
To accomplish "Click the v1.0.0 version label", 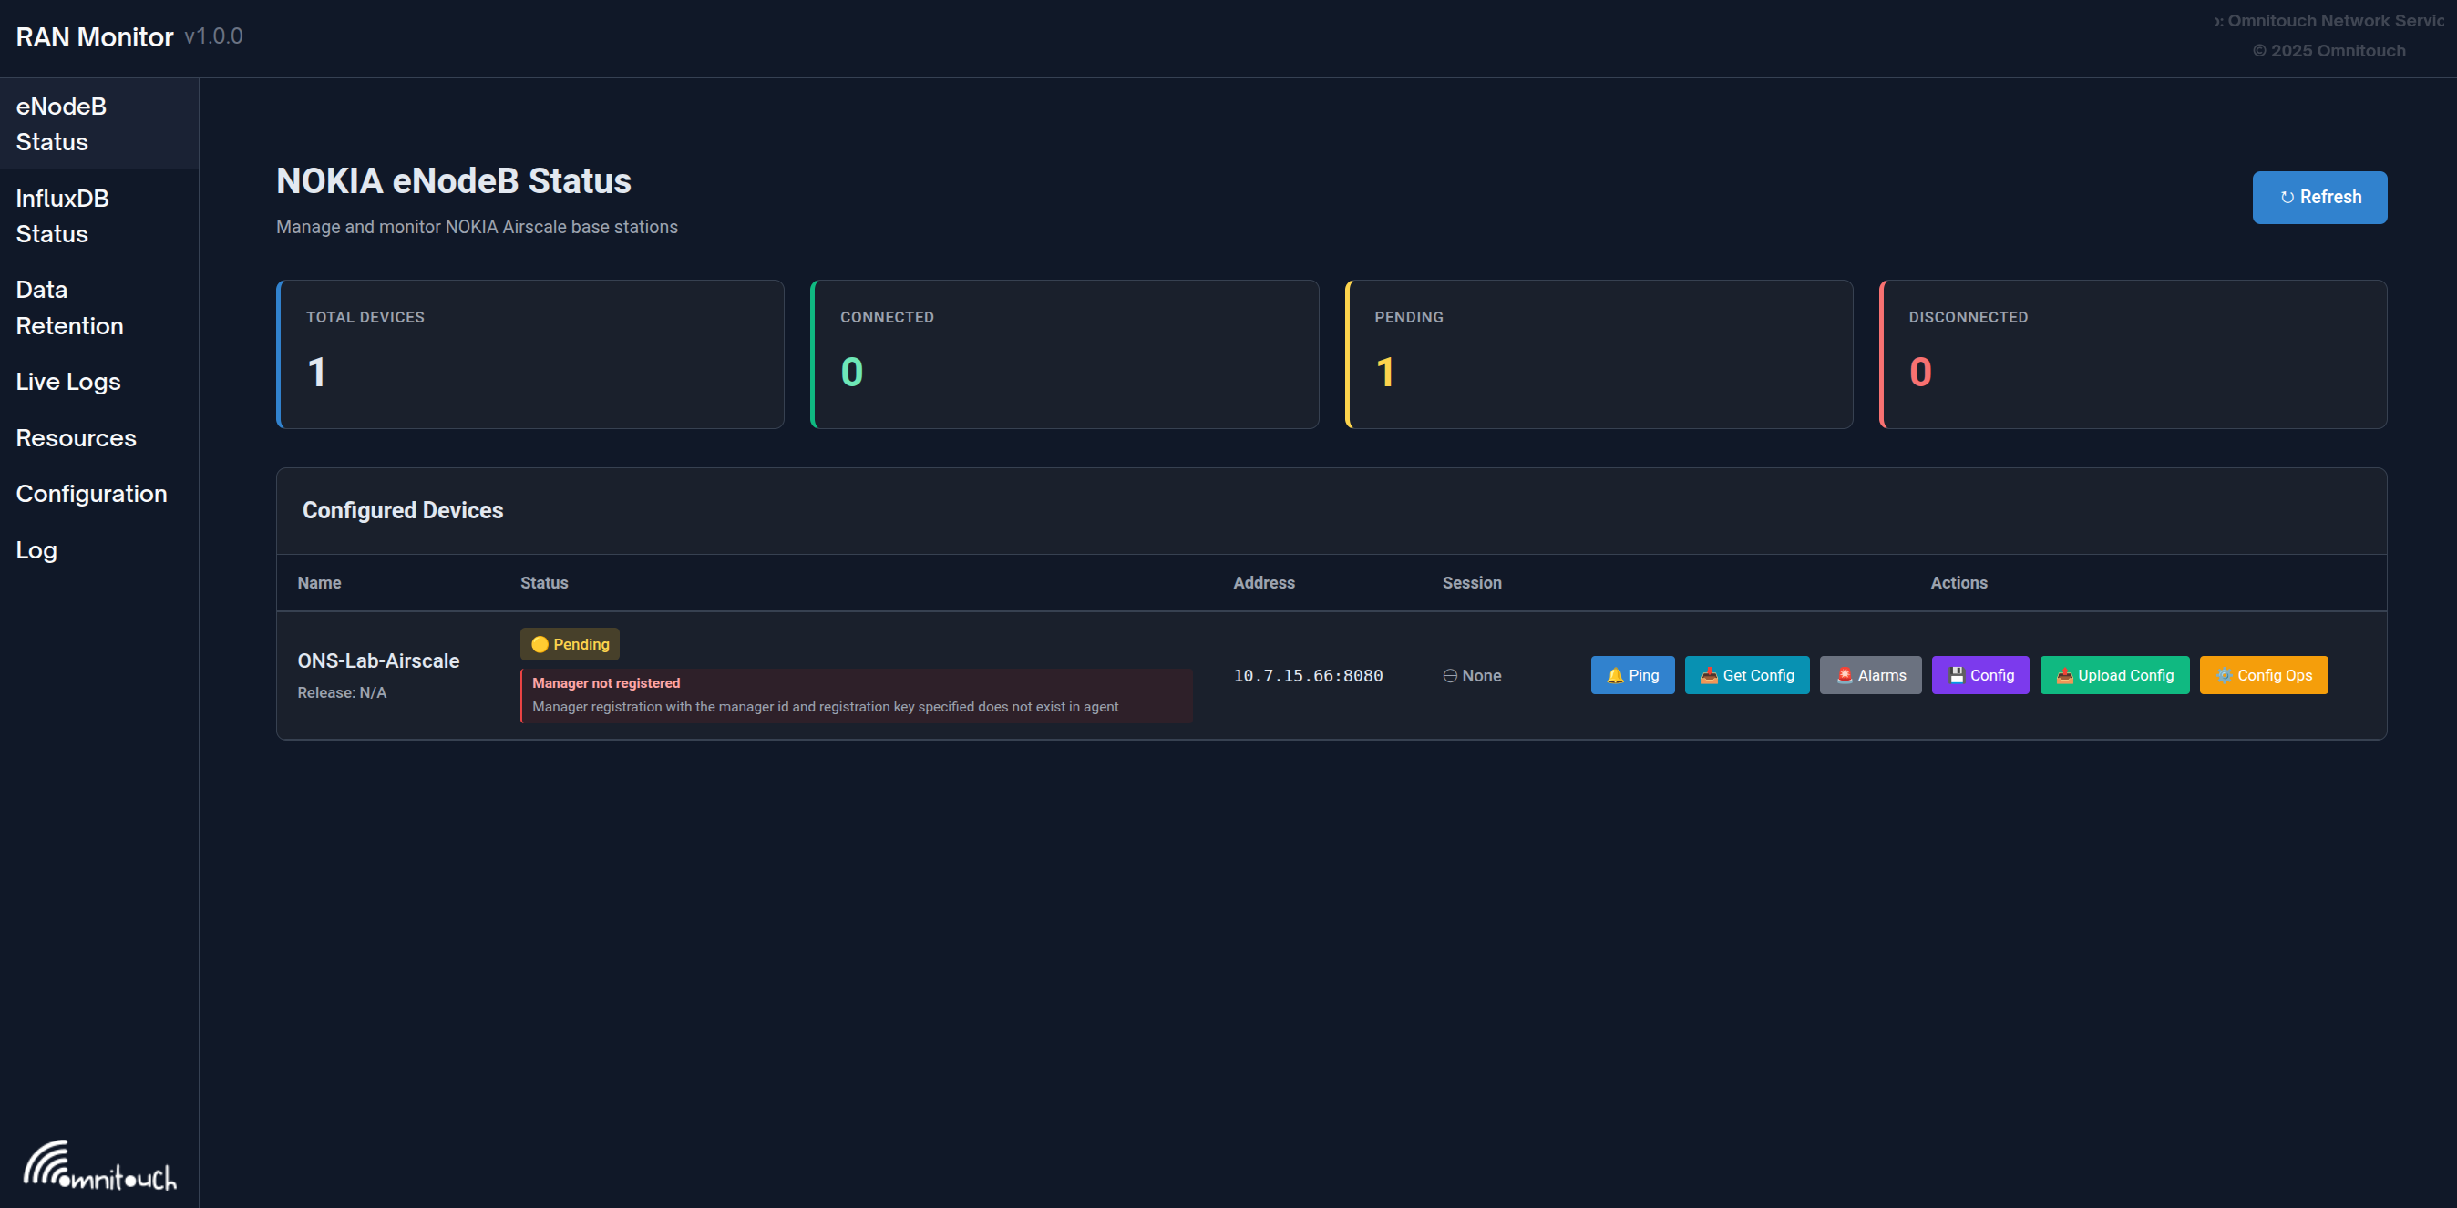I will (x=213, y=37).
